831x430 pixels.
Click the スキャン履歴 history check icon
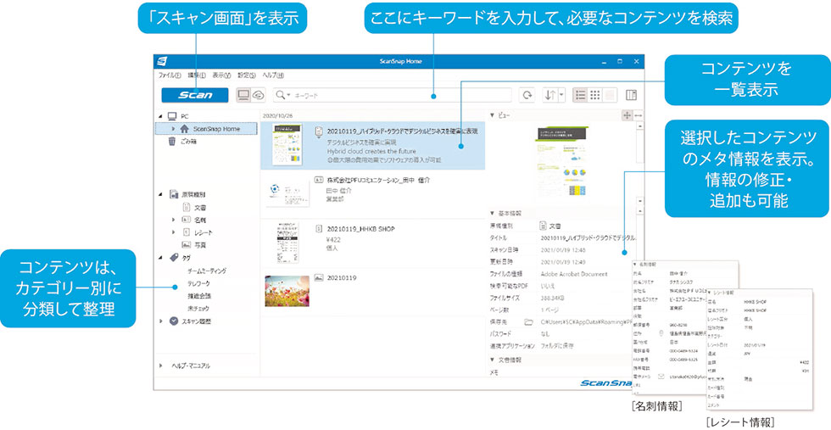click(173, 321)
